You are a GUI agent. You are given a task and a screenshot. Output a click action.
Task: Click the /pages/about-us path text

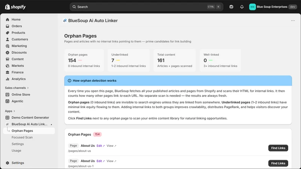tap(79, 151)
